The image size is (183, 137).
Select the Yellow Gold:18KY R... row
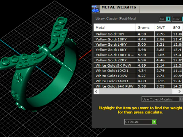[138, 55]
